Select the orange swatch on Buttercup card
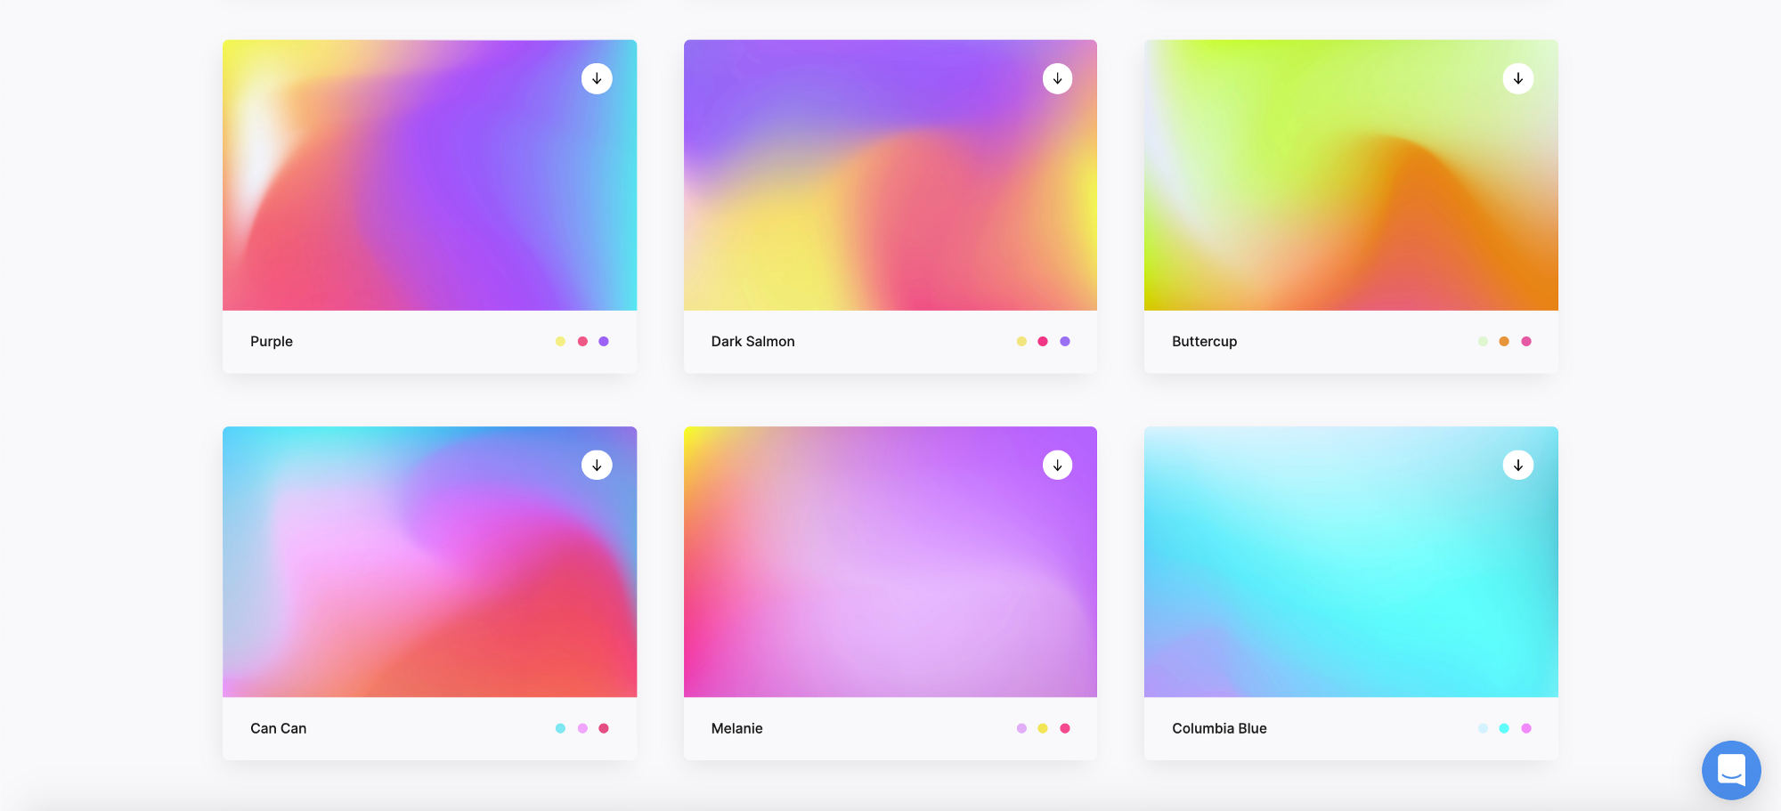The width and height of the screenshot is (1781, 811). point(1504,341)
